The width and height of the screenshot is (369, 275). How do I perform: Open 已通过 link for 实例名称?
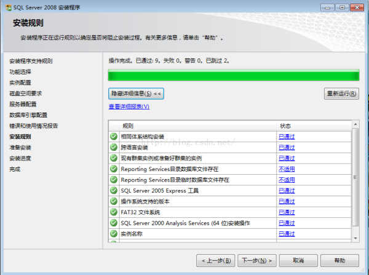tap(287, 234)
